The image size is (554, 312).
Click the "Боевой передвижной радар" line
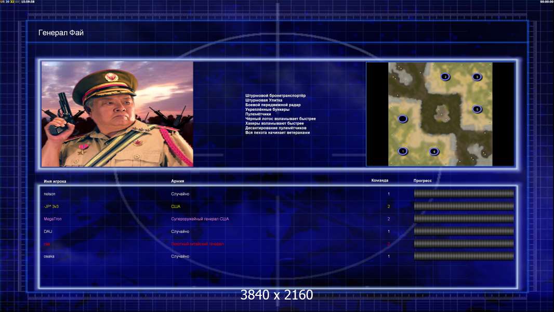click(273, 105)
